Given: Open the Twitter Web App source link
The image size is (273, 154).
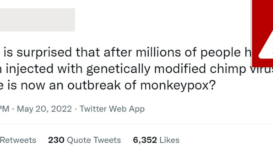Looking at the screenshot, I should [112, 109].
